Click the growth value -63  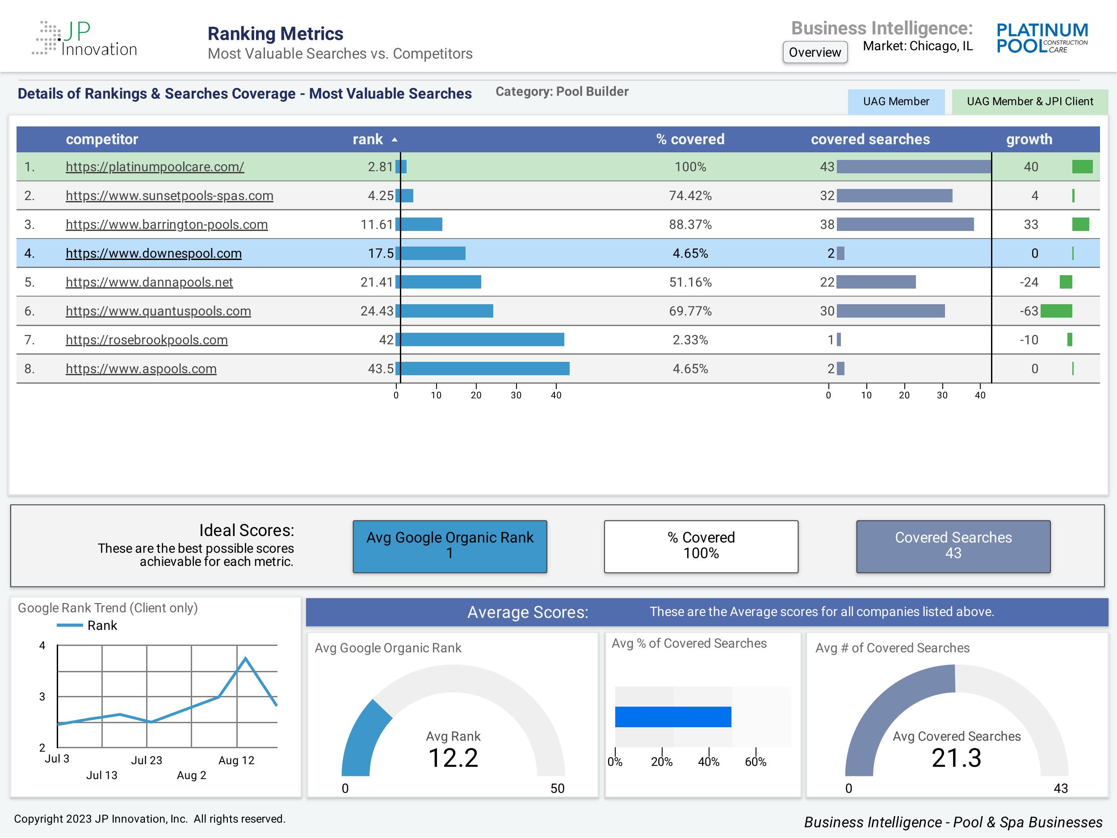click(x=1029, y=310)
